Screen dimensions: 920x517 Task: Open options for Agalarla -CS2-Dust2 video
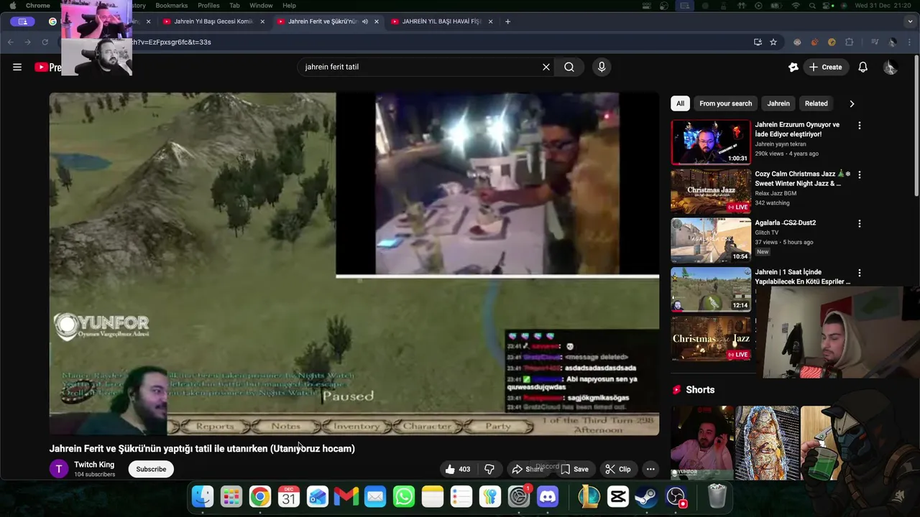[x=859, y=224]
